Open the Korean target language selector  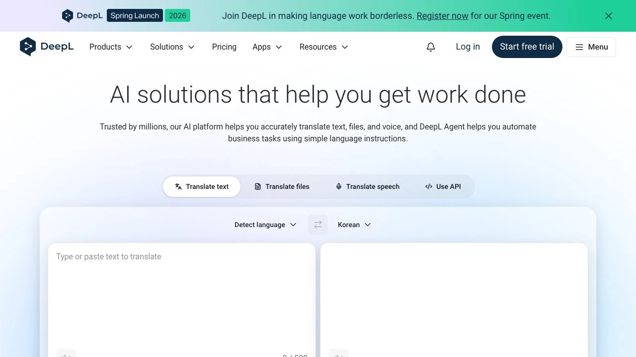(354, 225)
